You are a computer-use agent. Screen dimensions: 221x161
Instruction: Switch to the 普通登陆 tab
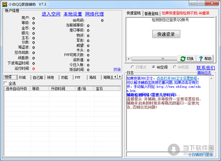click(151, 13)
